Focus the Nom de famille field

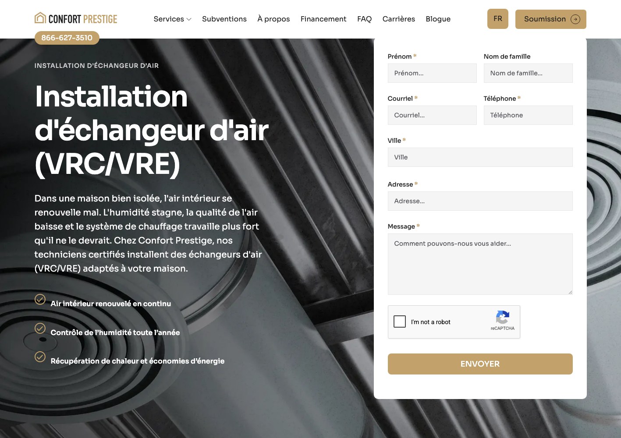pyautogui.click(x=528, y=73)
